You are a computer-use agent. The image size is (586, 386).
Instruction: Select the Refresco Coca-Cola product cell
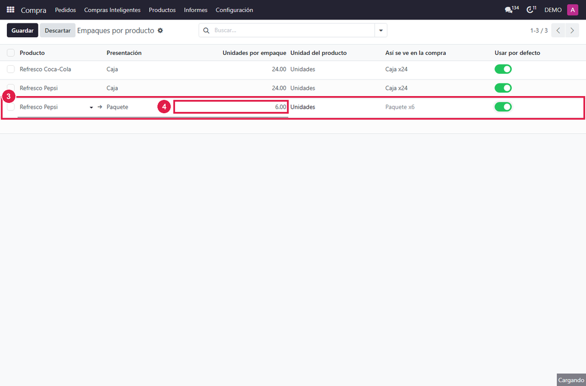click(x=45, y=69)
